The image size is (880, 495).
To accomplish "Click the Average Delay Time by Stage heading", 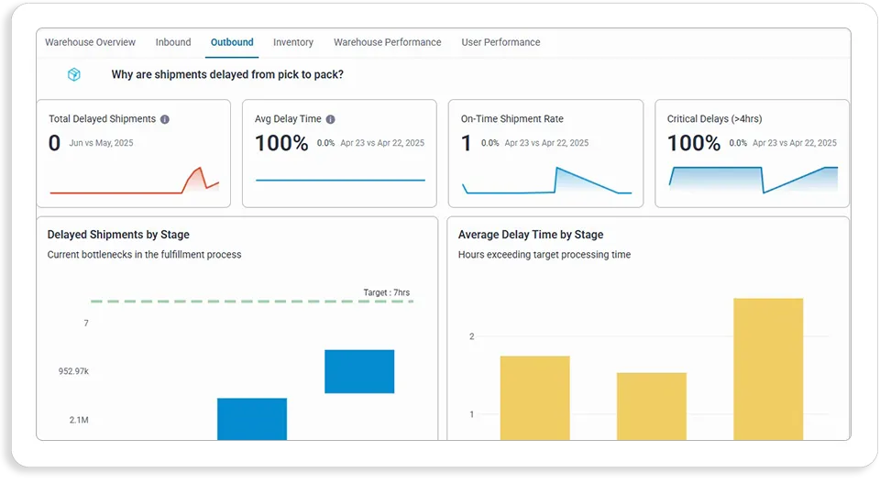I will pos(531,235).
